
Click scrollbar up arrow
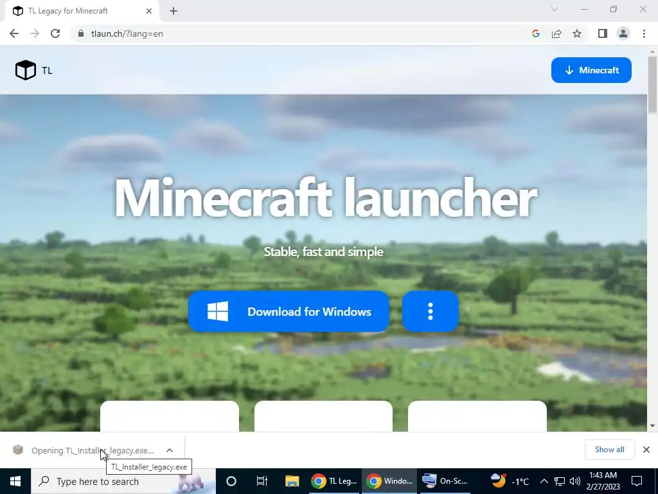652,51
